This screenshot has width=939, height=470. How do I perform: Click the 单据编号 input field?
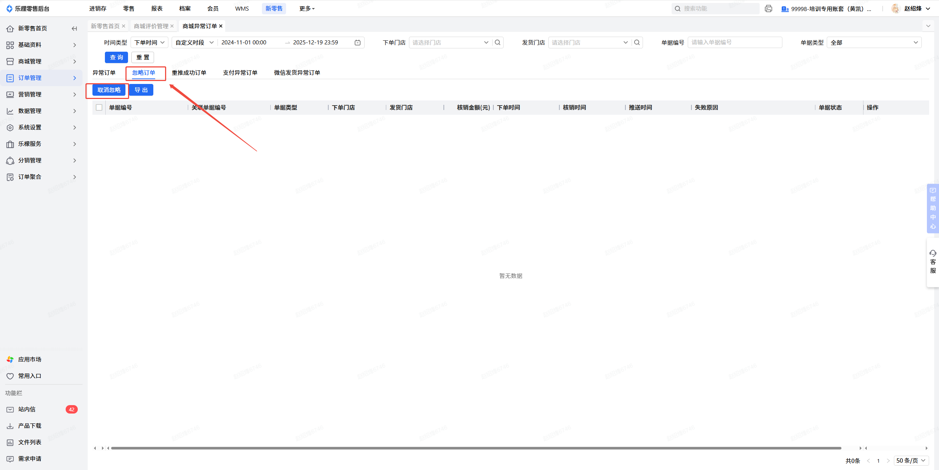pos(735,43)
